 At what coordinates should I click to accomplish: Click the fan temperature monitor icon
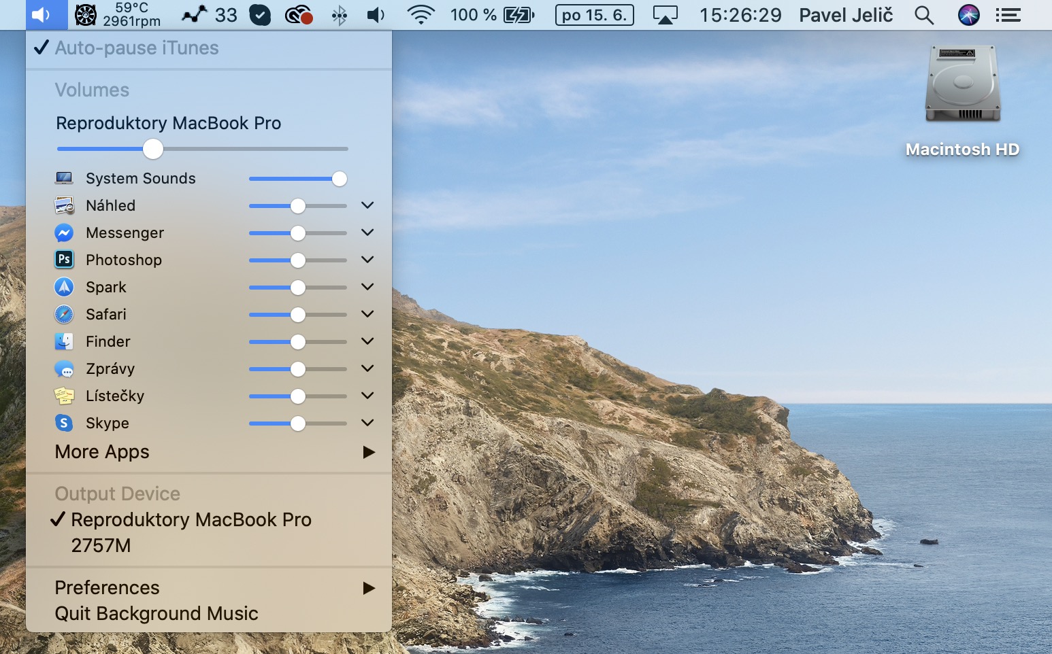click(x=86, y=14)
